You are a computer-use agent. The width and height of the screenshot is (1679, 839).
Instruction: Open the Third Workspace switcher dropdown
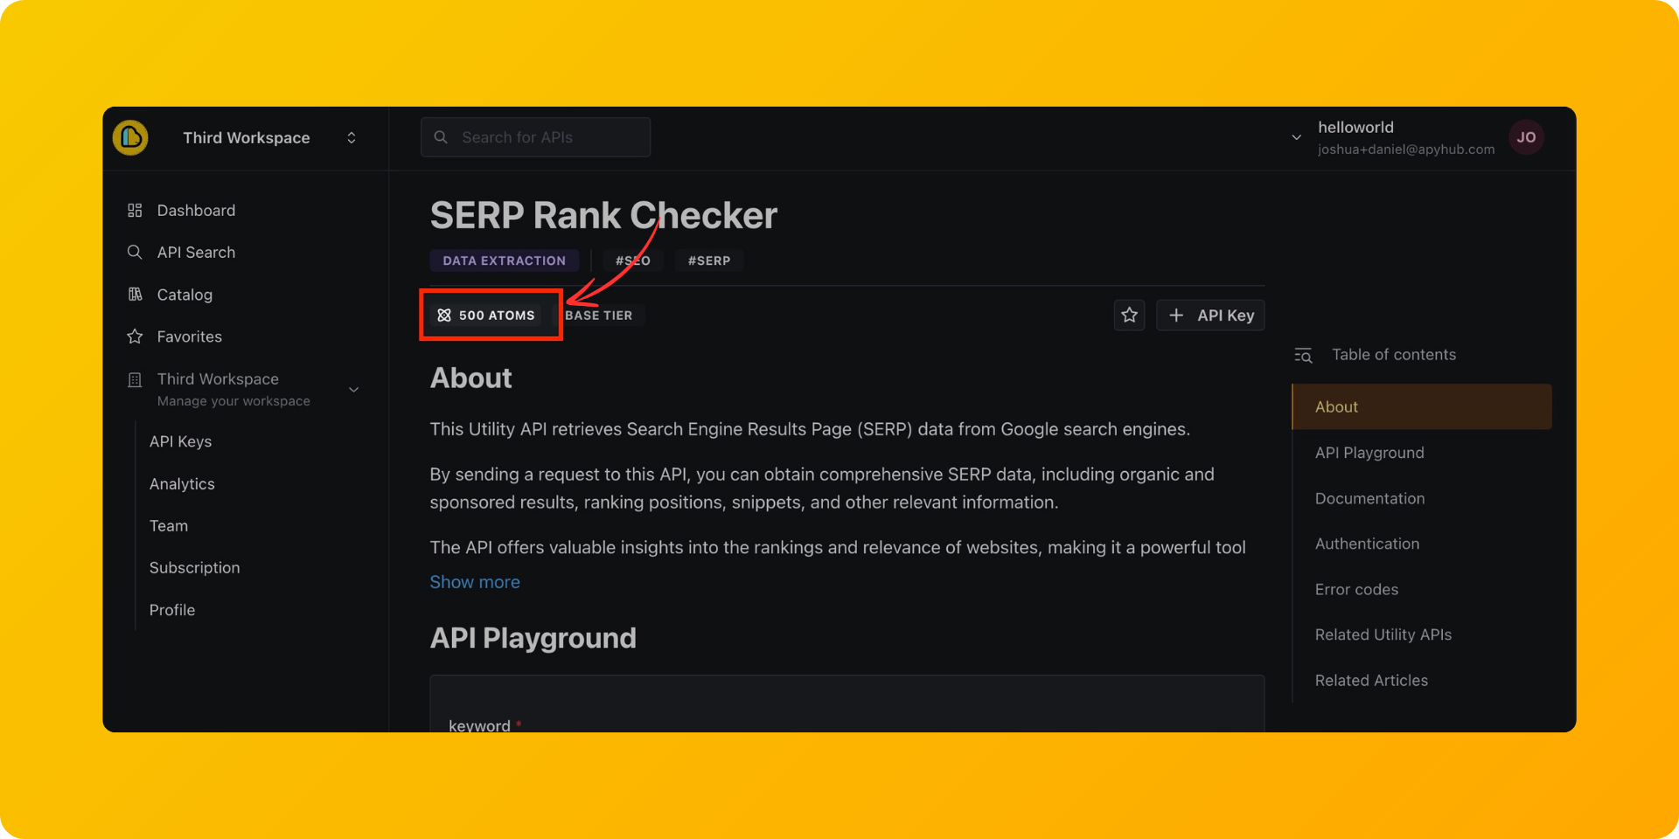[351, 138]
